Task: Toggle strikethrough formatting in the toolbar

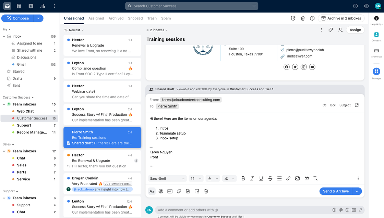Action: click(x=270, y=178)
